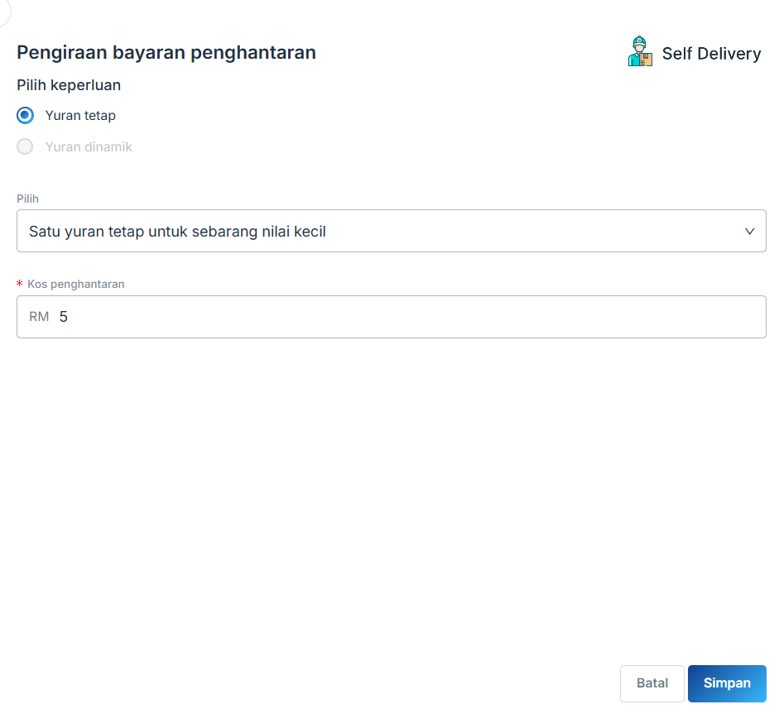Click the RM currency prefix
The height and width of the screenshot is (728, 779).
[x=39, y=317]
